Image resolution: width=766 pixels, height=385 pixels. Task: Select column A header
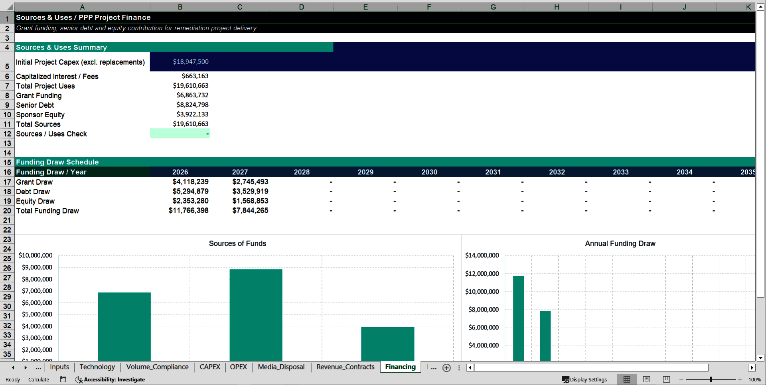point(82,7)
